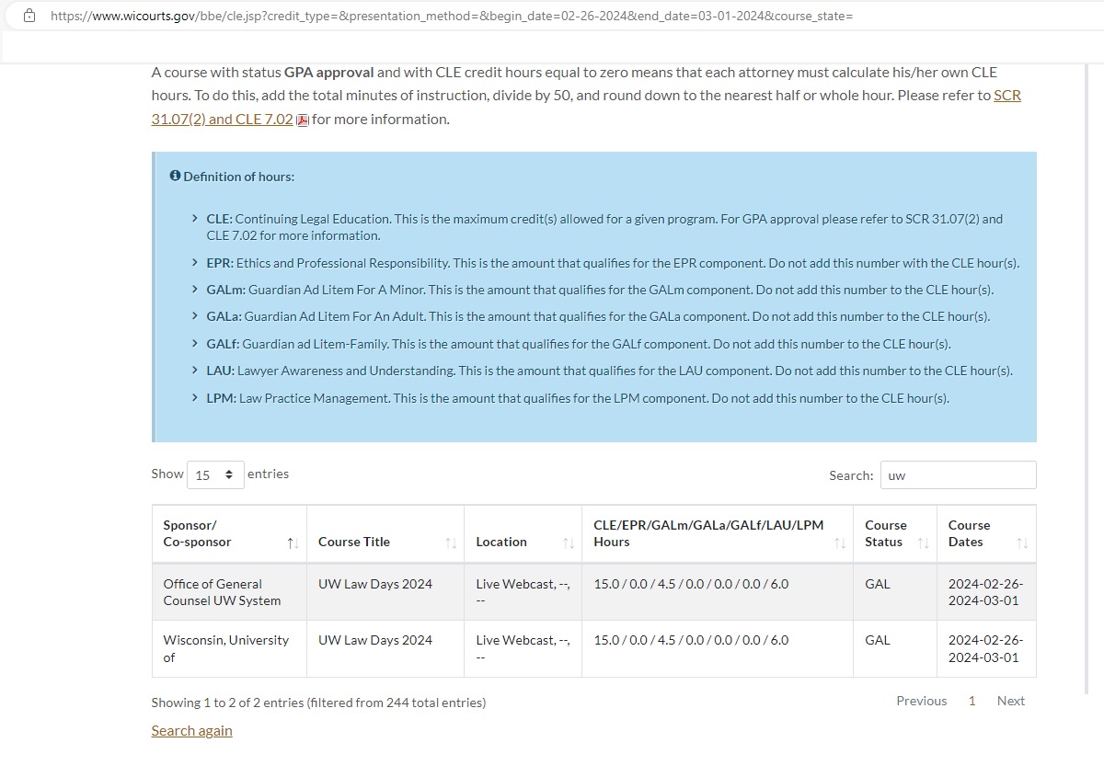Go to Previous page of results

point(921,701)
